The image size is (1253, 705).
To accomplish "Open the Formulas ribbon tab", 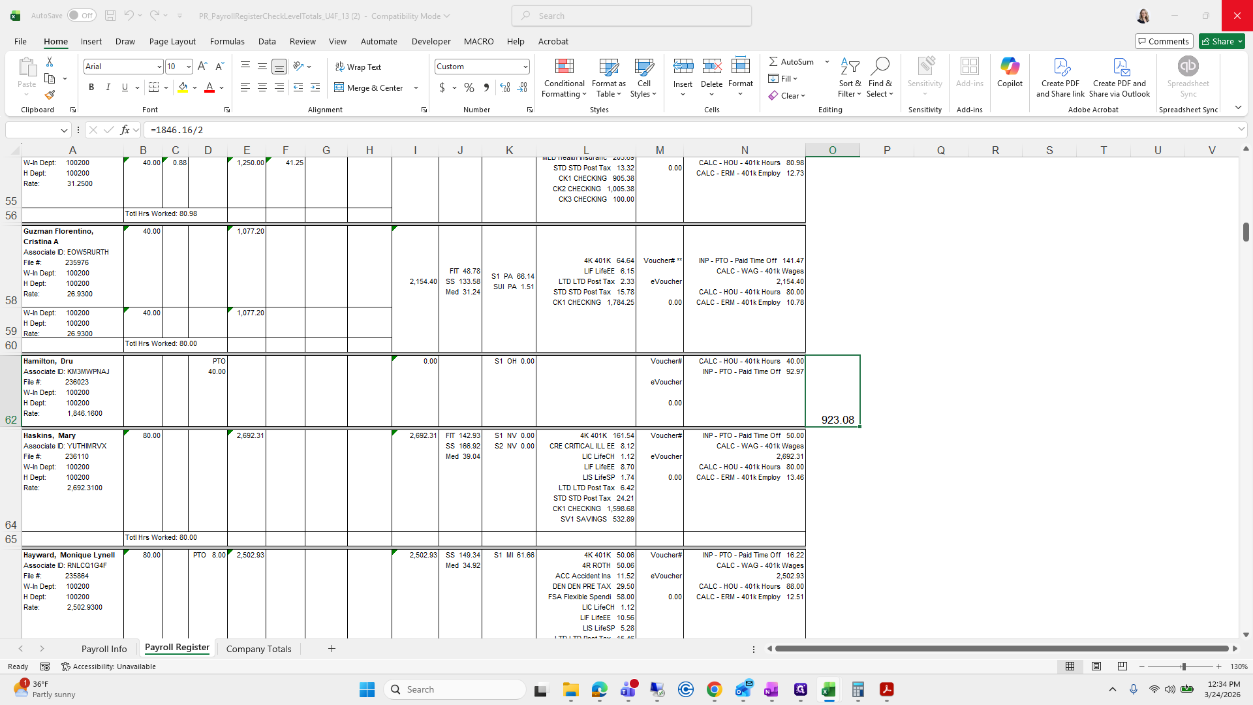I will pos(227,41).
